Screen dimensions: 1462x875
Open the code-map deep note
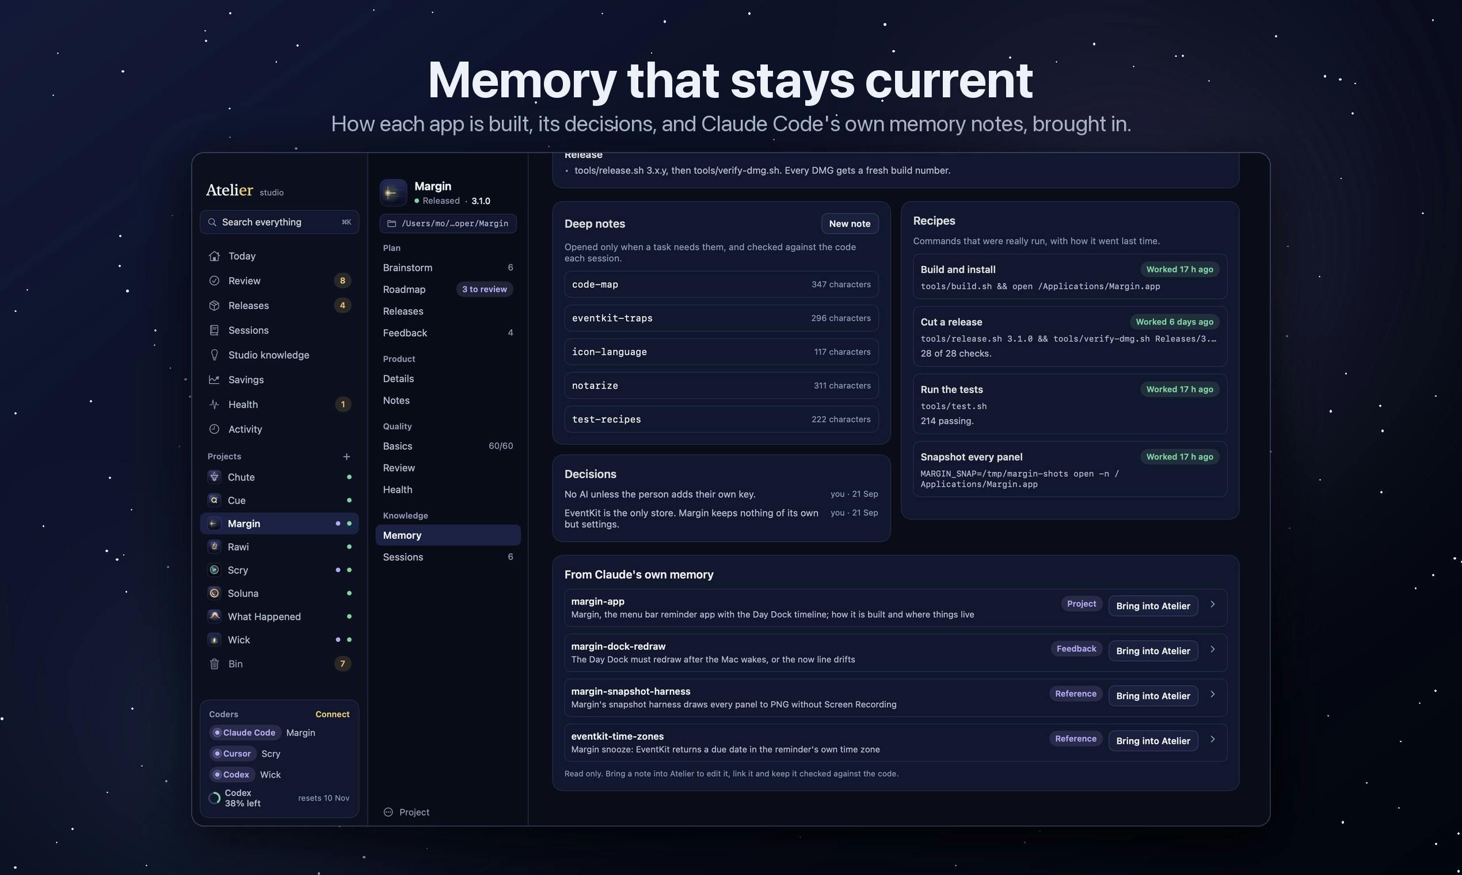pyautogui.click(x=721, y=284)
